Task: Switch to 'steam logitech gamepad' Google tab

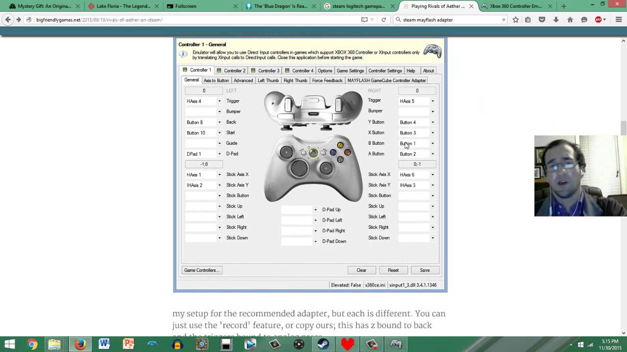Action: 359,6
